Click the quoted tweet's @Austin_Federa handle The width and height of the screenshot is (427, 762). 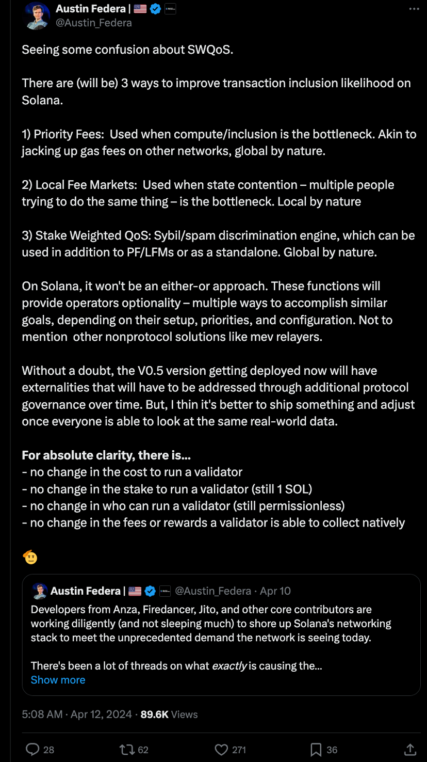tap(213, 591)
